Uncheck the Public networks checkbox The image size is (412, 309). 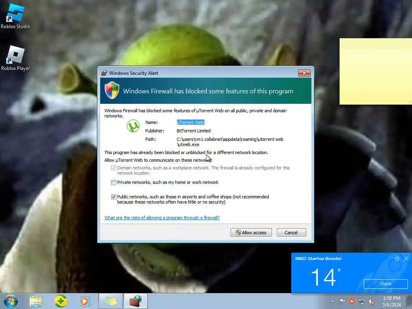pos(113,197)
